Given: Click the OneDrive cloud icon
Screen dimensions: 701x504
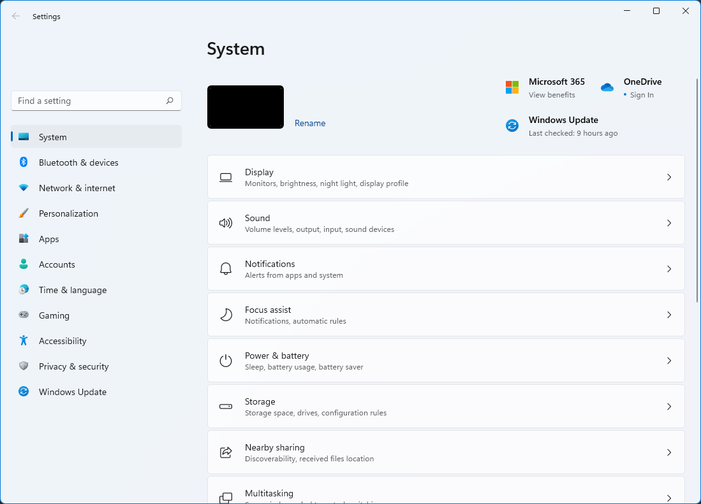Looking at the screenshot, I should coord(607,87).
